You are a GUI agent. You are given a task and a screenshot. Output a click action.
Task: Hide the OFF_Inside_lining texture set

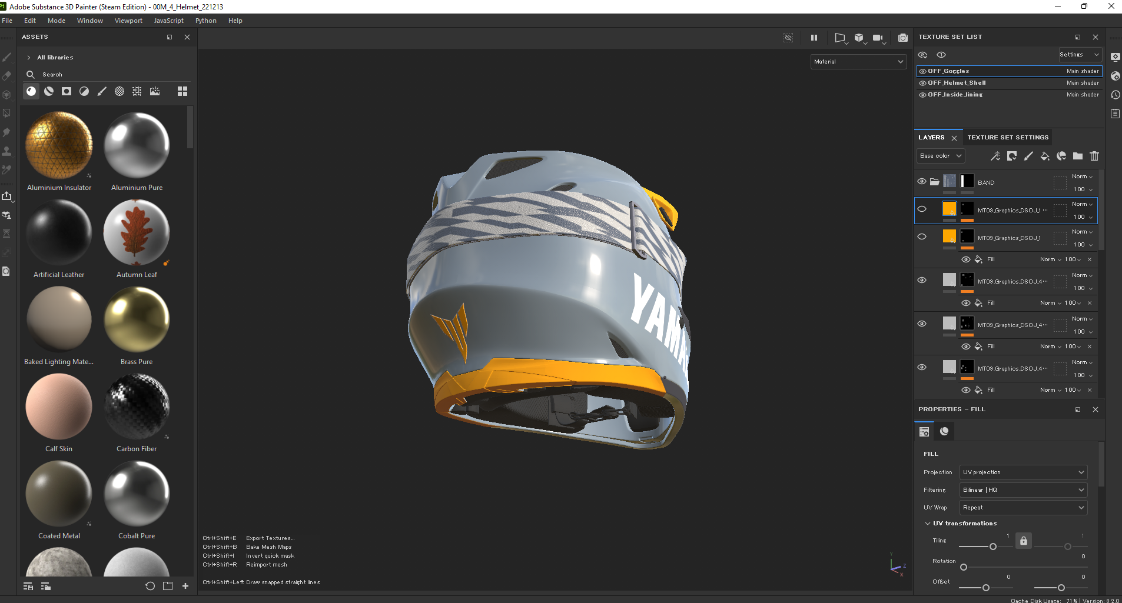point(923,95)
